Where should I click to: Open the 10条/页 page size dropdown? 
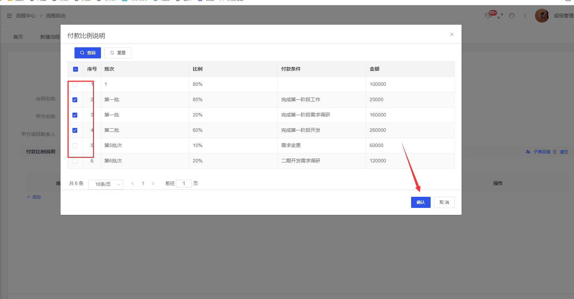coord(106,184)
